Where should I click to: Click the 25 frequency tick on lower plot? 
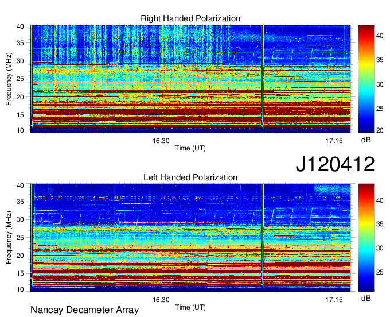(x=20, y=238)
